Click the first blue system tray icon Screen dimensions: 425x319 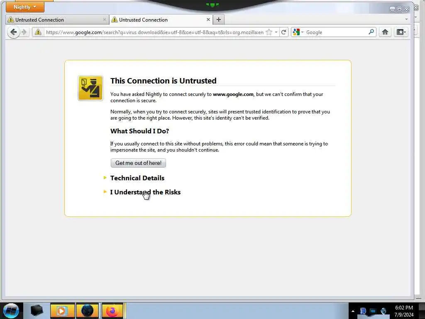coord(363,311)
